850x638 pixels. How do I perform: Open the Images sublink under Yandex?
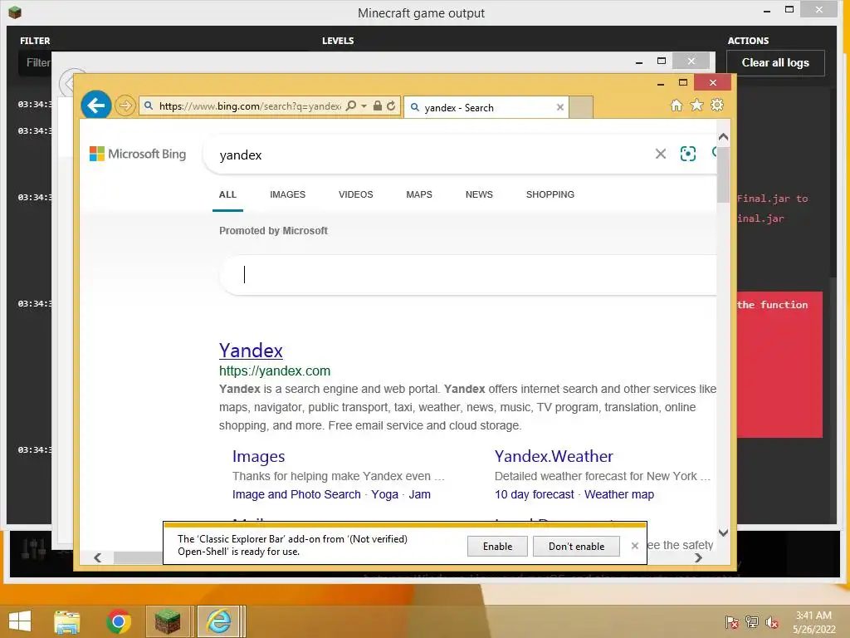point(259,457)
